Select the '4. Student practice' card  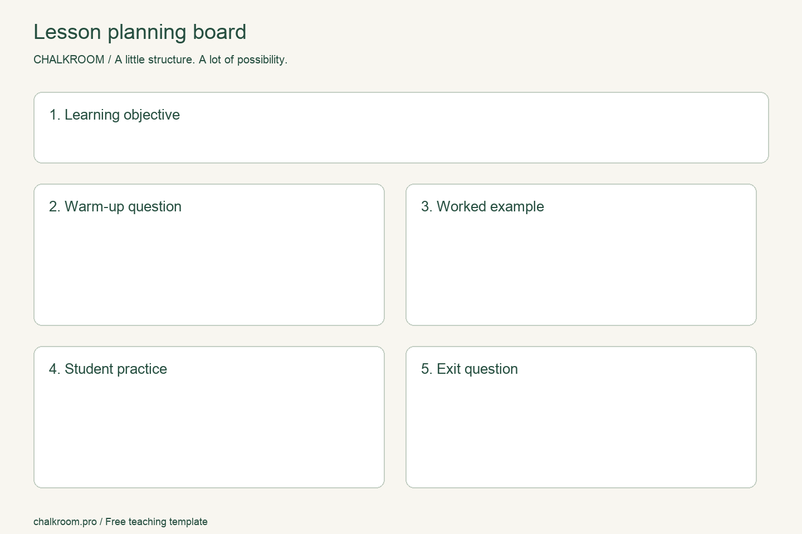click(x=209, y=417)
